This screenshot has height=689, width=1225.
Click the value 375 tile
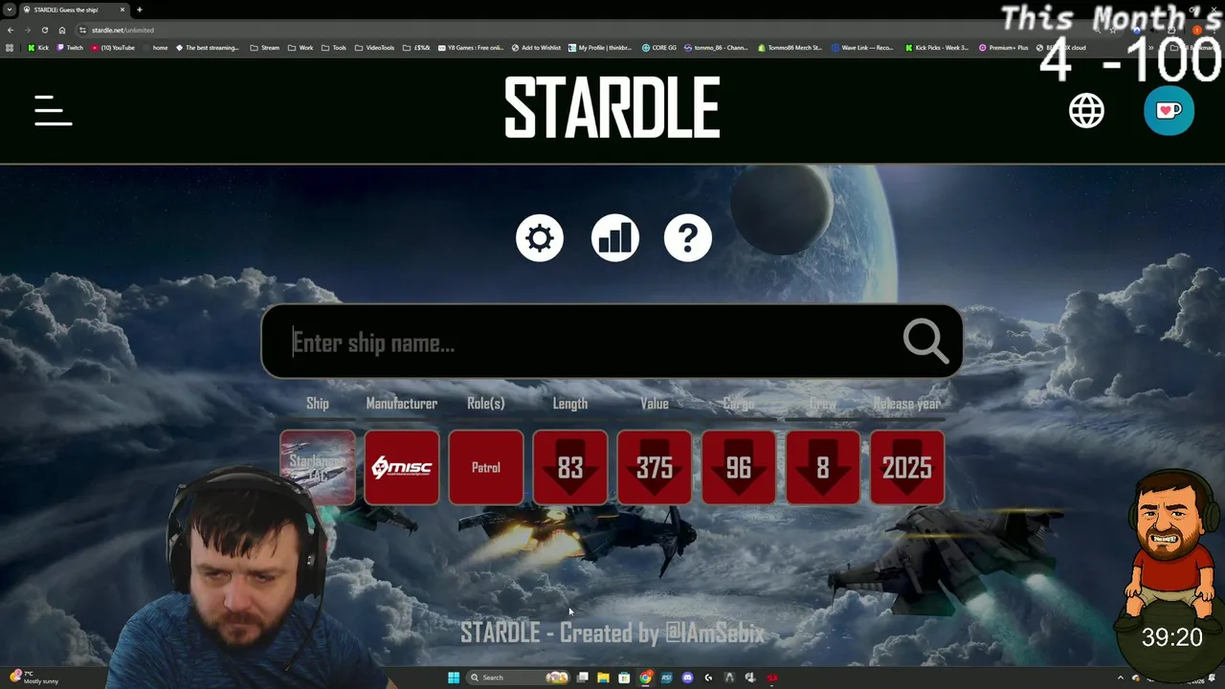[655, 467]
